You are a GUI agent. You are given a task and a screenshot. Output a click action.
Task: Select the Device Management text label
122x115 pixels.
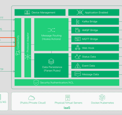pyautogui.click(x=43, y=12)
